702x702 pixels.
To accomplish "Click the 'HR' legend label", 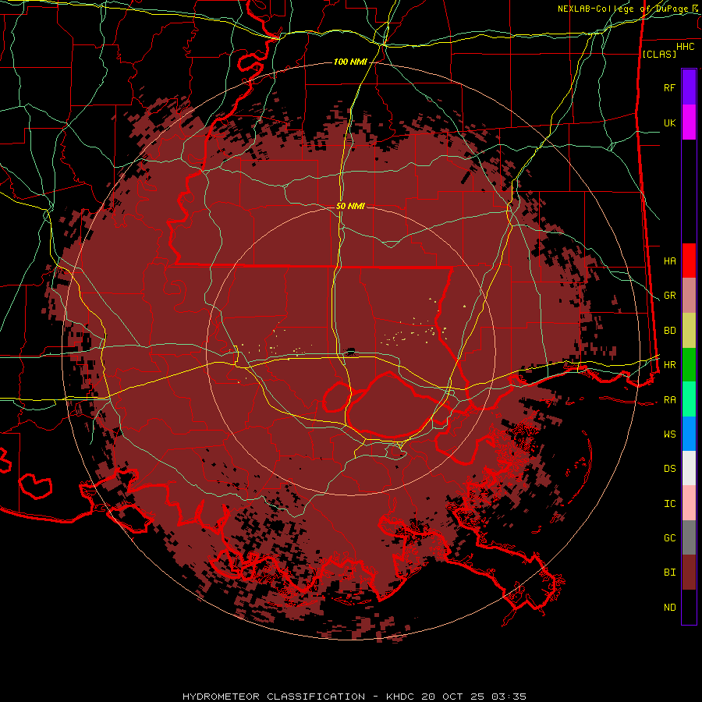I will coord(669,365).
